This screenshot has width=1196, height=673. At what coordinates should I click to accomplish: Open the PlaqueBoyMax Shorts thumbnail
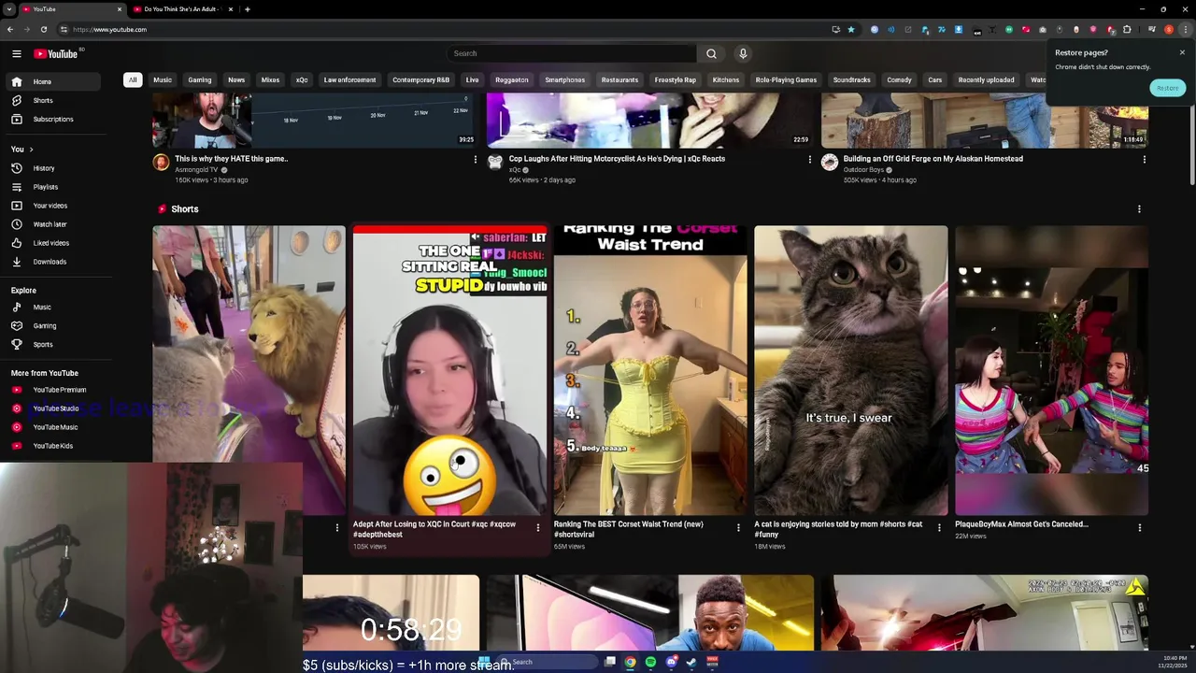pyautogui.click(x=1051, y=370)
